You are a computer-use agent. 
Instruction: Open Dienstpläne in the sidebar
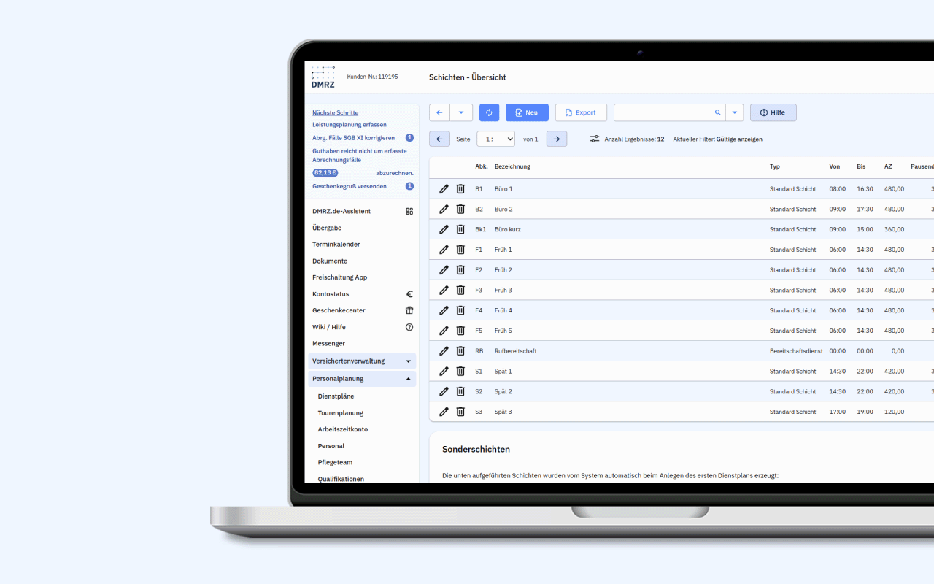click(336, 396)
